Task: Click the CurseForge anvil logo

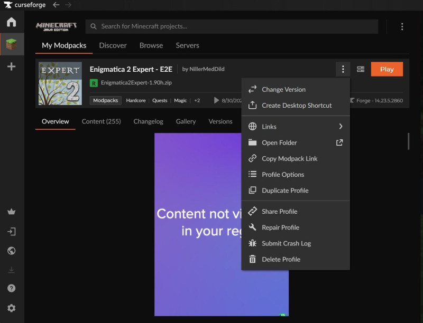Action: [8, 5]
